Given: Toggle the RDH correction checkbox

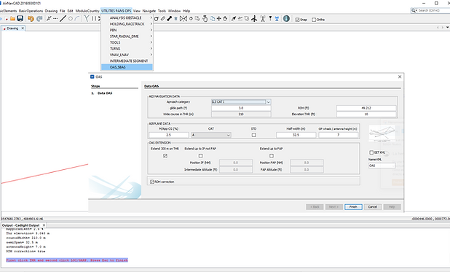Looking at the screenshot, I should [x=152, y=182].
